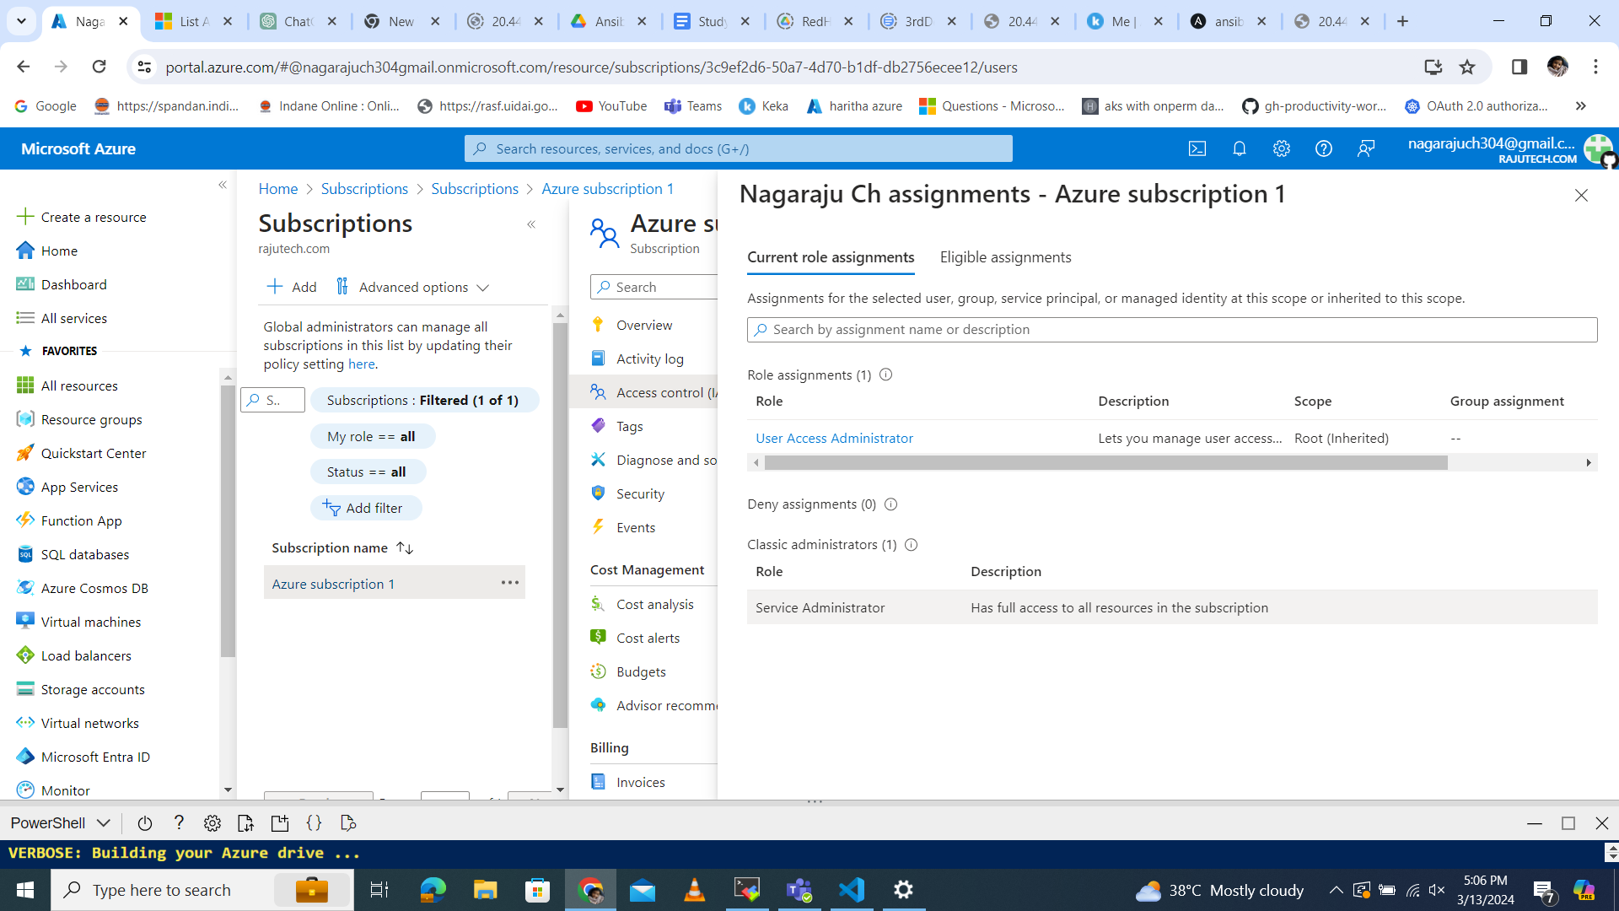The image size is (1619, 911).
Task: Click the Add filter button
Action: (x=365, y=508)
